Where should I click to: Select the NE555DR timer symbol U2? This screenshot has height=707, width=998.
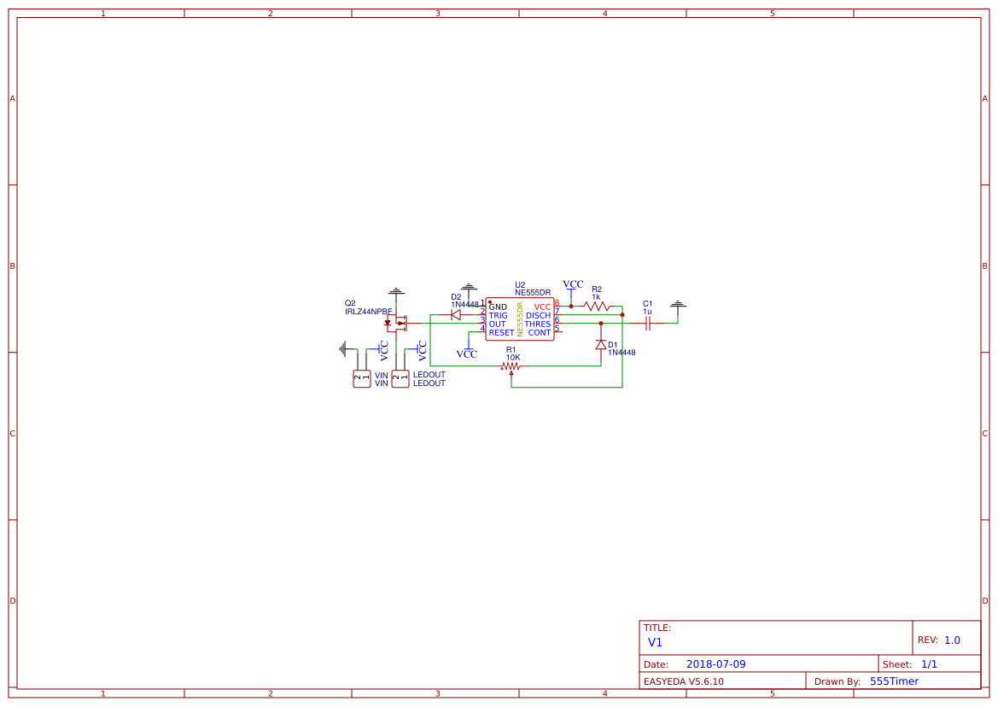(520, 317)
